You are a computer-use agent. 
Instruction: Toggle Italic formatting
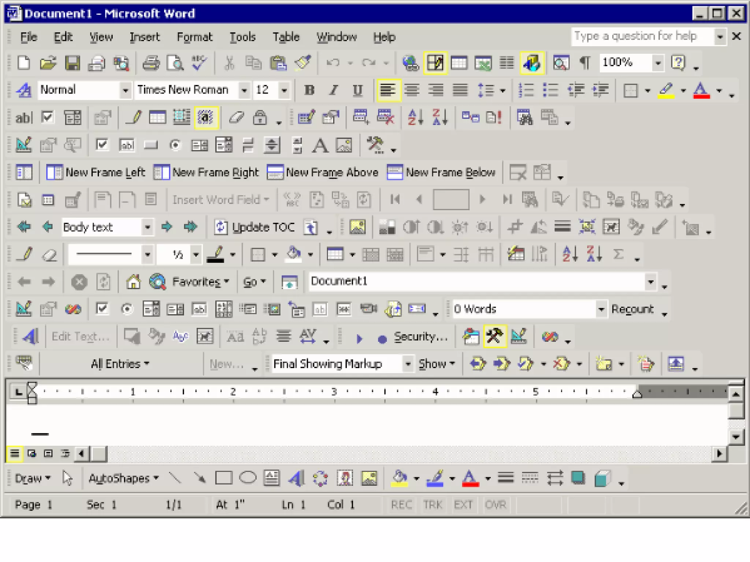333,90
